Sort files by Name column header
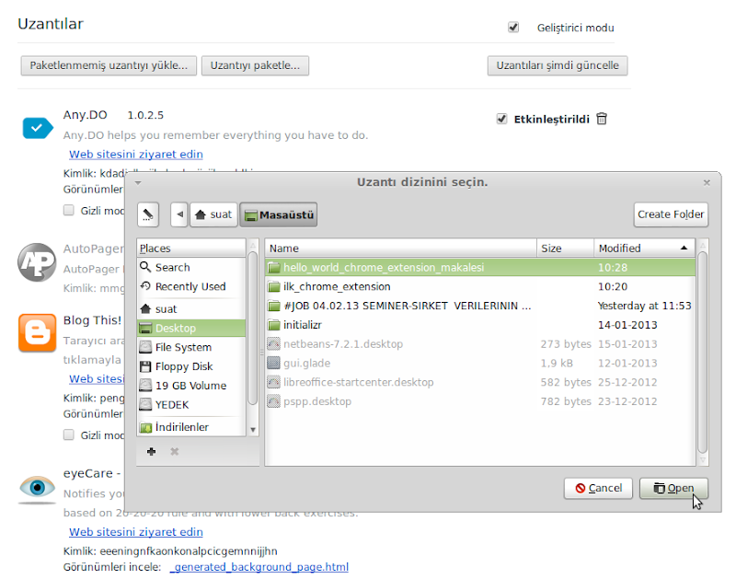Image resolution: width=736 pixels, height=579 pixels. (401, 249)
